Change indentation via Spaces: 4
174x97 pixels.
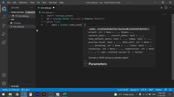(x=134, y=90)
